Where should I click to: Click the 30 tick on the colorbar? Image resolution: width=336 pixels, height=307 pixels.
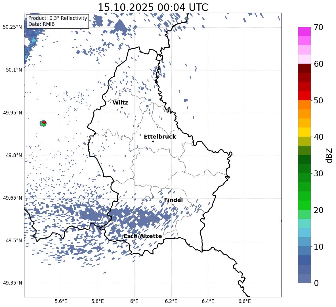pos(318,174)
